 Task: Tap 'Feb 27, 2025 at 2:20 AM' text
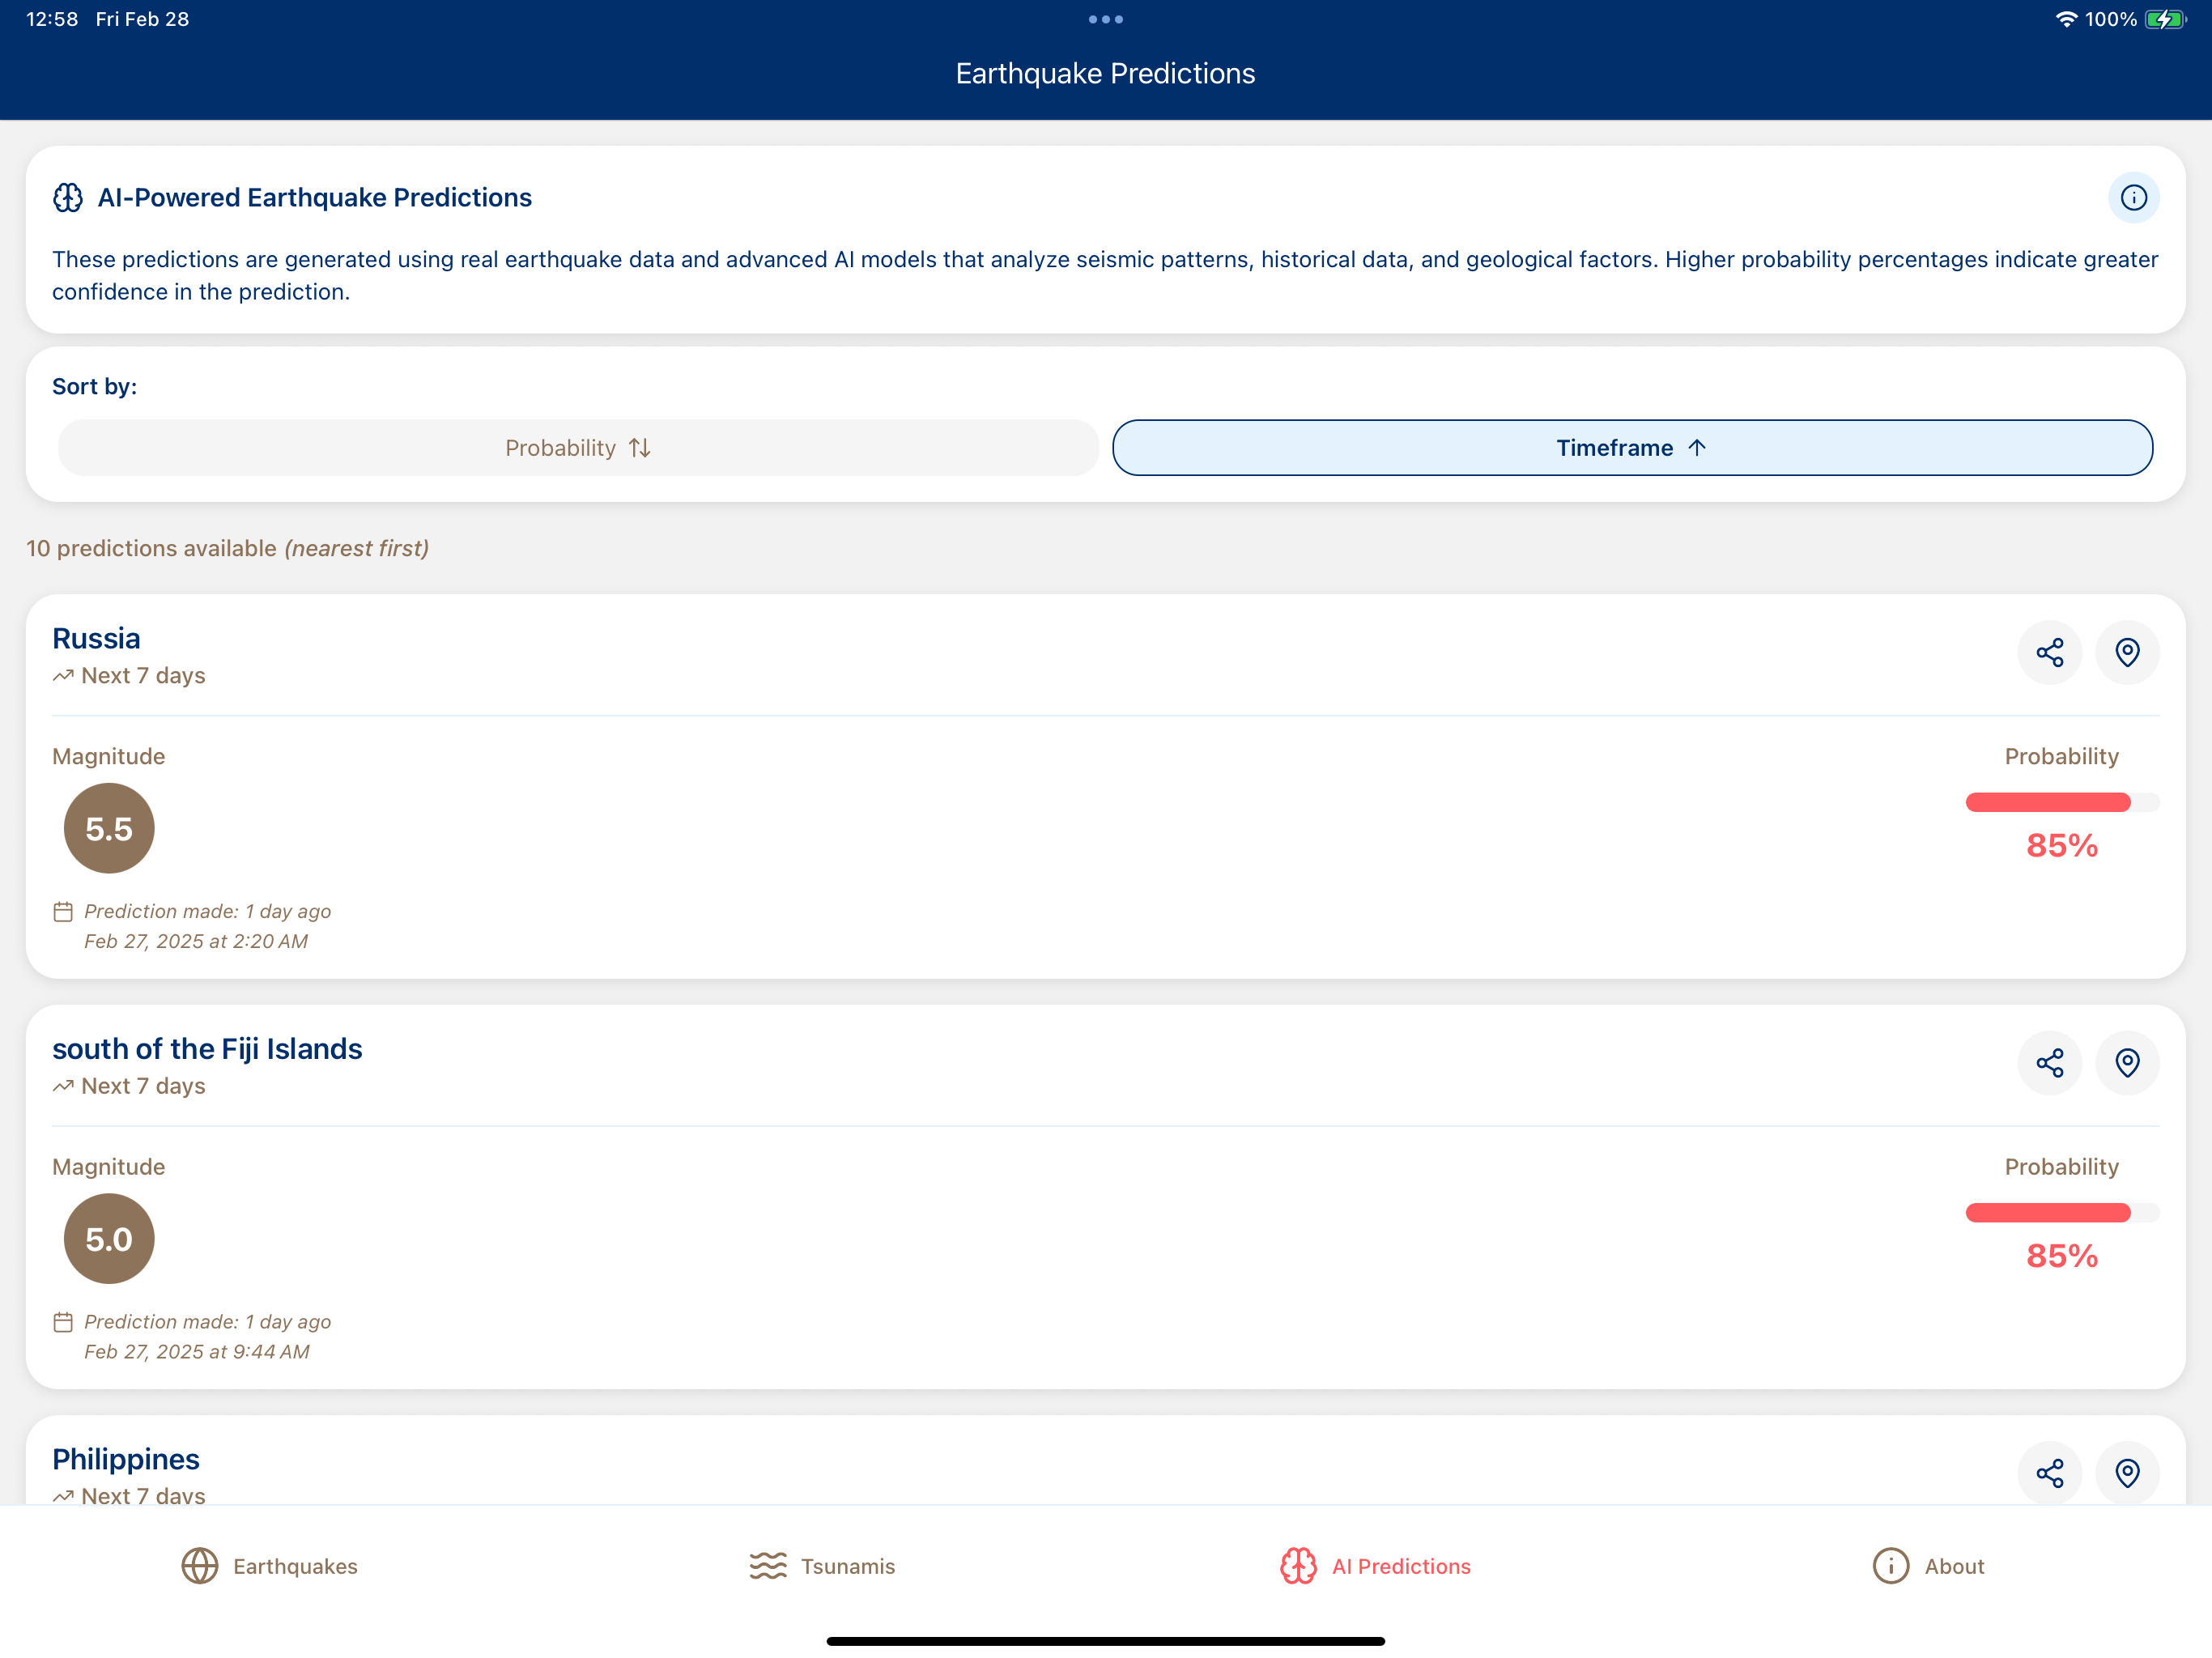point(196,941)
